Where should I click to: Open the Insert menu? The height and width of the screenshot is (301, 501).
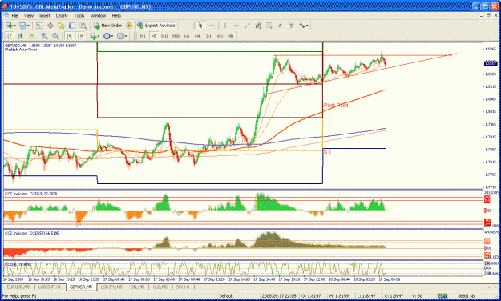44,15
